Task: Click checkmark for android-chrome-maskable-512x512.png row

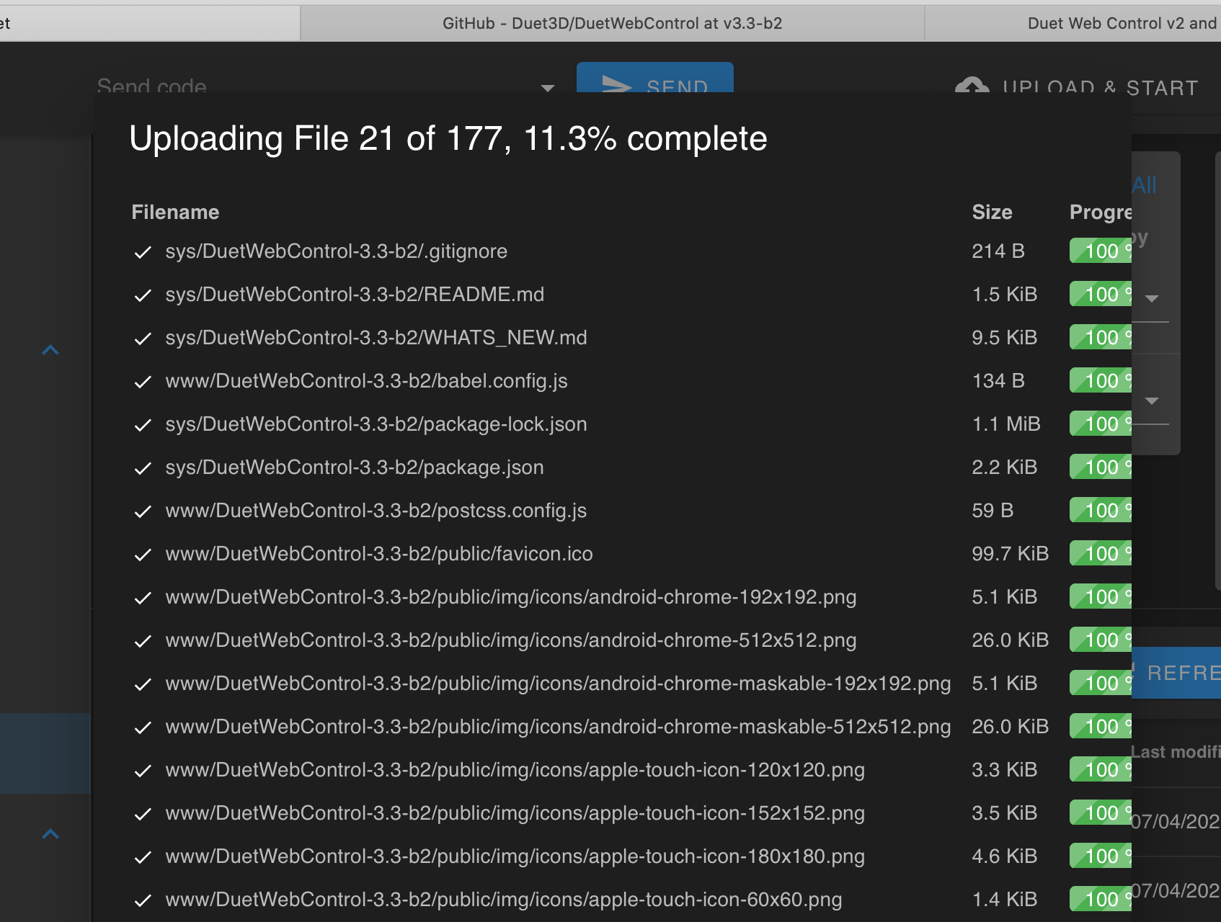Action: coord(143,728)
